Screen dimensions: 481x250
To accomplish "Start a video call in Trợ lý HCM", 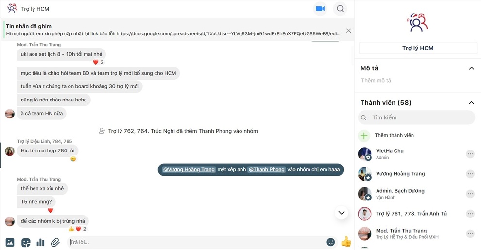I will pos(320,9).
